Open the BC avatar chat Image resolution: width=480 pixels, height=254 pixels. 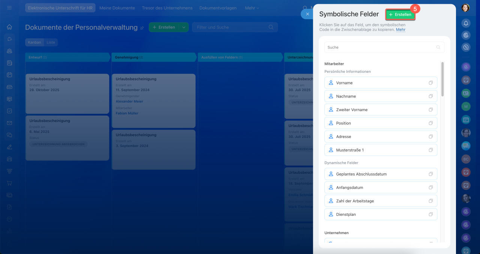pyautogui.click(x=466, y=159)
